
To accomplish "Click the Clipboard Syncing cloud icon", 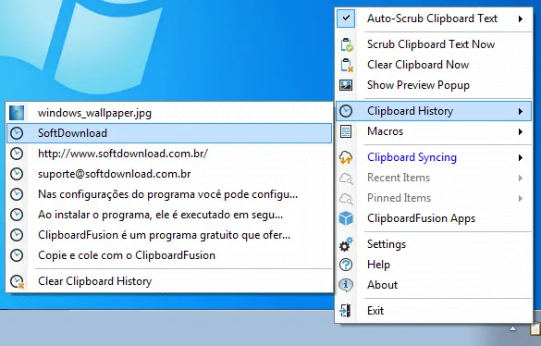I will [346, 157].
